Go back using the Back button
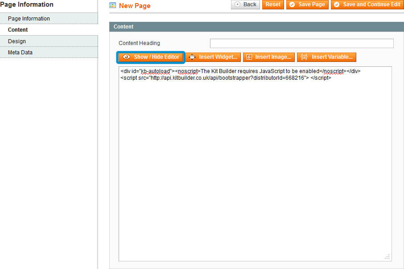This screenshot has width=404, height=269. click(245, 4)
